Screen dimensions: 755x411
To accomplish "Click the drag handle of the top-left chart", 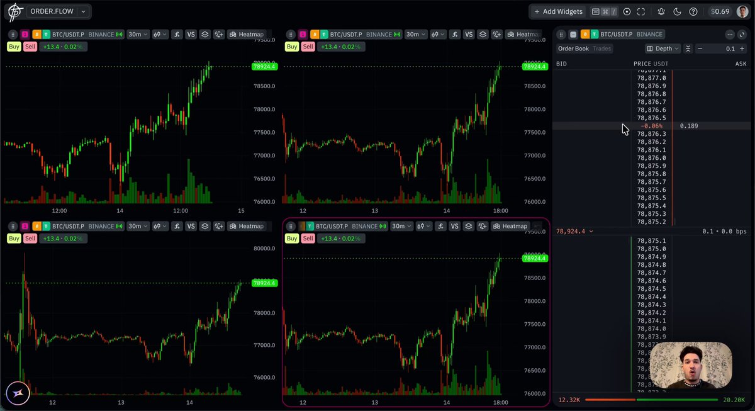I will (13, 34).
